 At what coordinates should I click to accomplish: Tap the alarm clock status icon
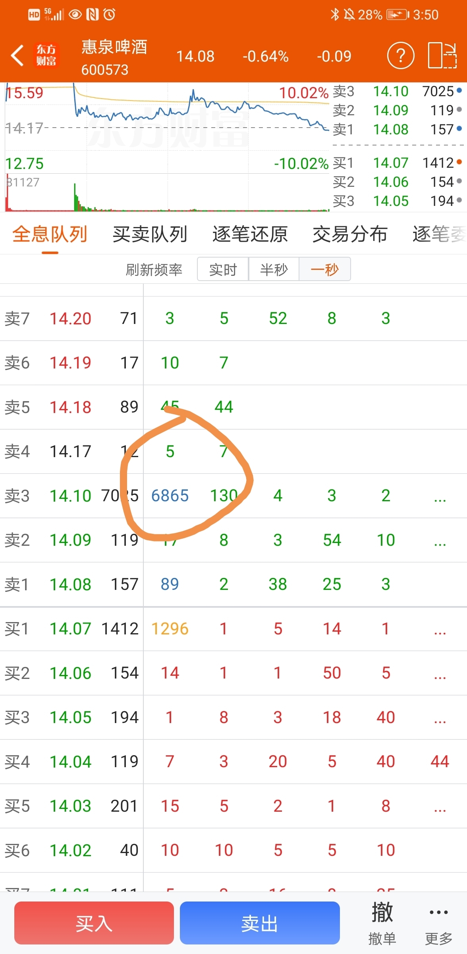point(109,15)
